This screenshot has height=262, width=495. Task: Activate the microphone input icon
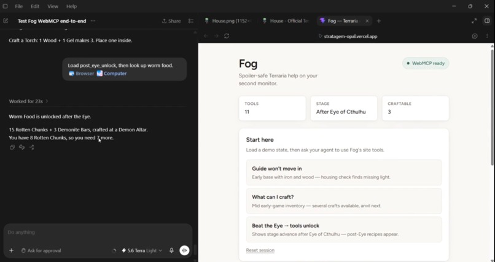171,251
